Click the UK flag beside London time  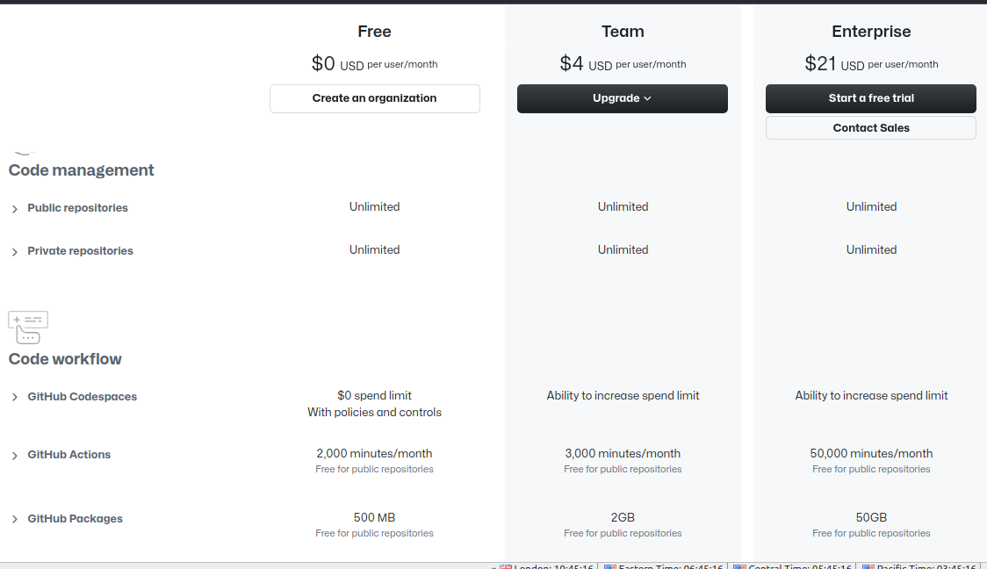point(506,566)
